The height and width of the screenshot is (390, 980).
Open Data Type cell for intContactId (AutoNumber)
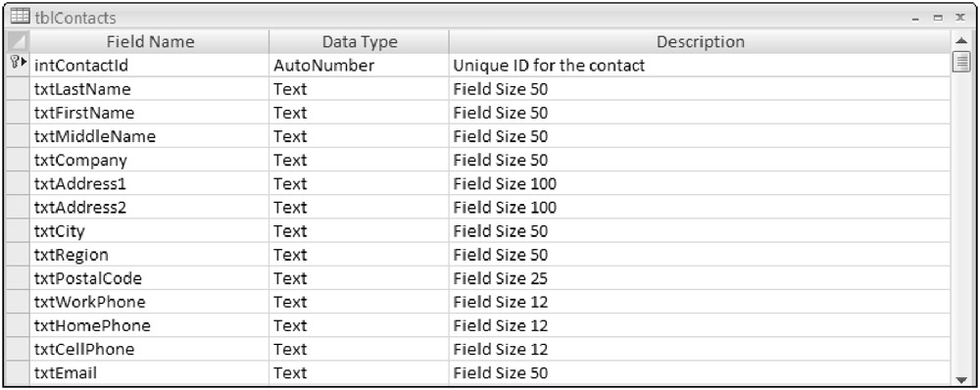pos(359,65)
